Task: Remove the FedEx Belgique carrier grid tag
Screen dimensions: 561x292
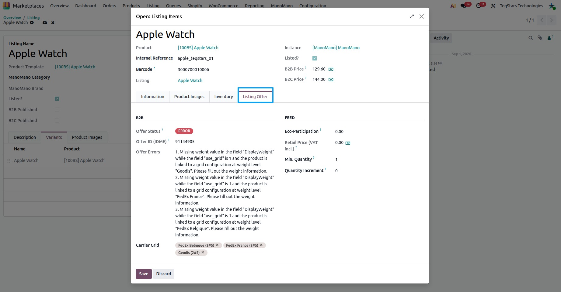Action: 217,245
